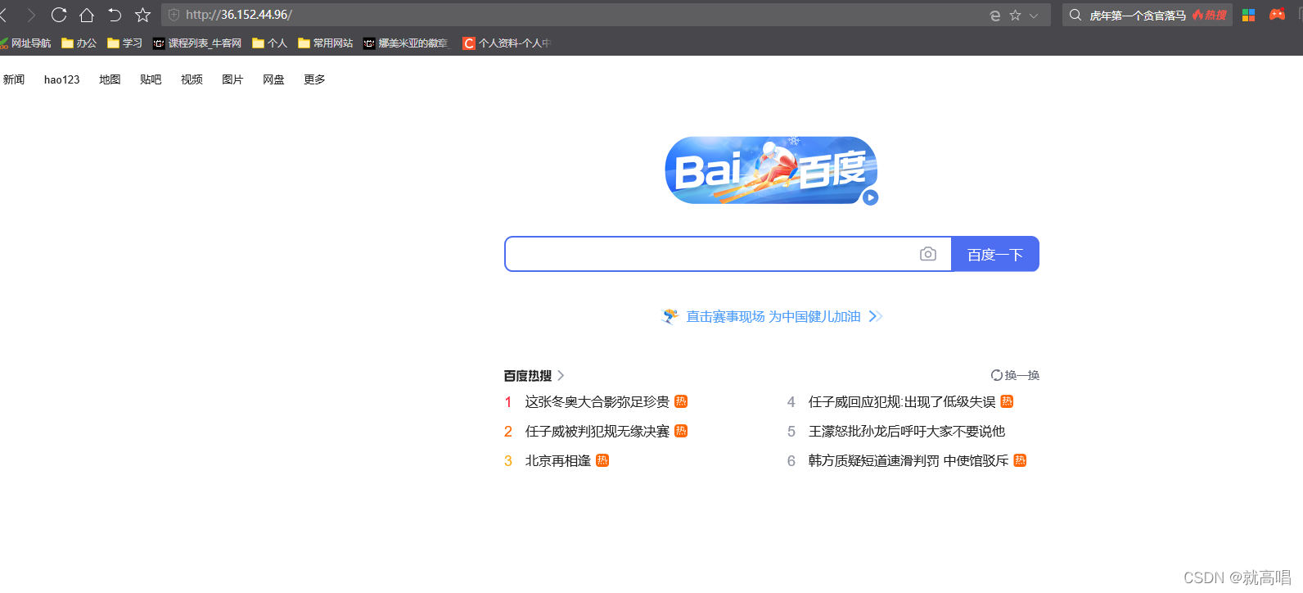Open the 贴吧 nav link
Screen dimensions: 1303x593
[151, 79]
